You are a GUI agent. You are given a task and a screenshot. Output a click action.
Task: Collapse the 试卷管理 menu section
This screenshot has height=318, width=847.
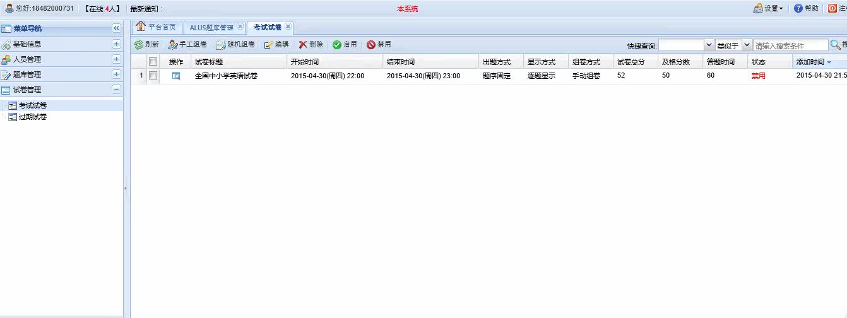(116, 89)
